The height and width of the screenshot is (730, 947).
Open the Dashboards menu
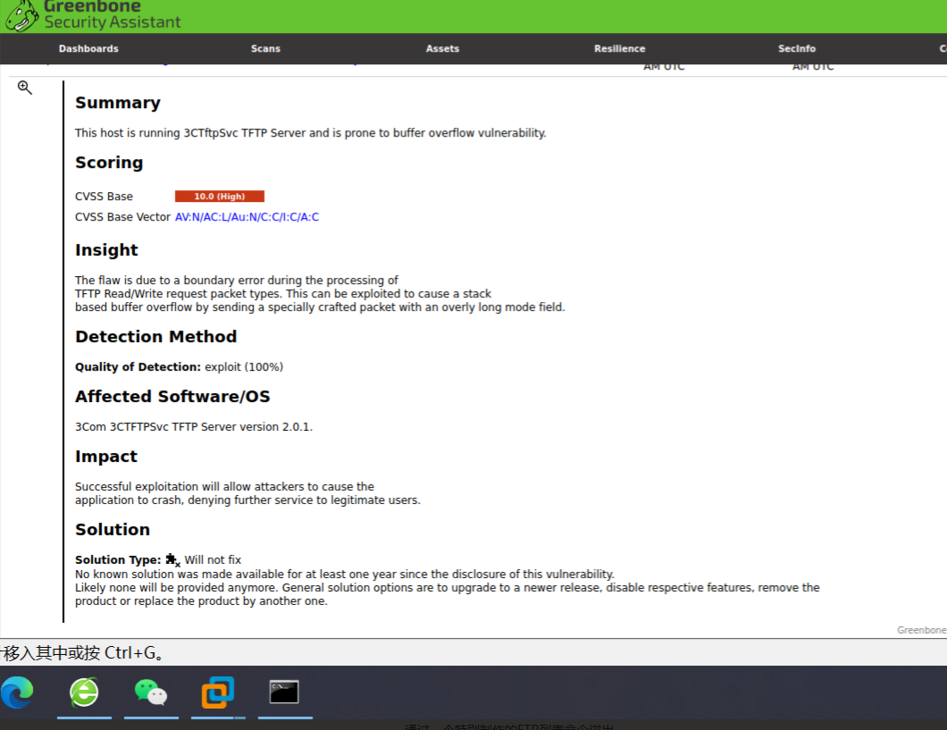(x=88, y=48)
